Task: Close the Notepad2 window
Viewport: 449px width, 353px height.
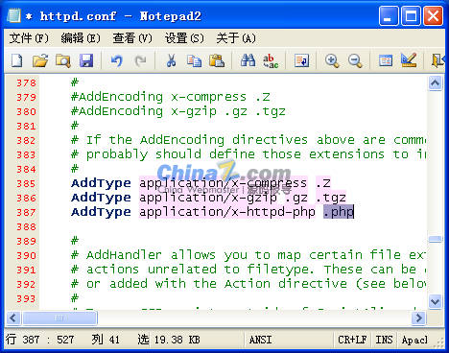Action: 434,15
